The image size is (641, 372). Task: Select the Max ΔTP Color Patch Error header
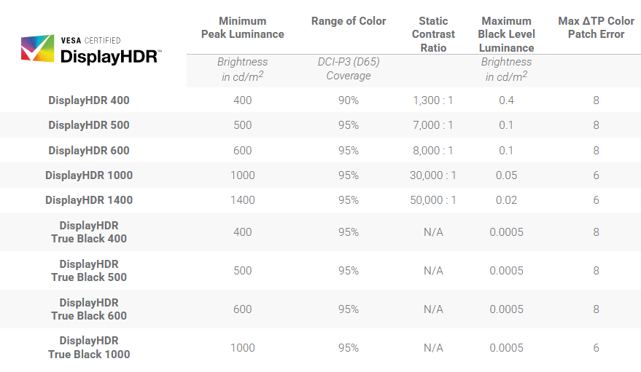pos(596,28)
